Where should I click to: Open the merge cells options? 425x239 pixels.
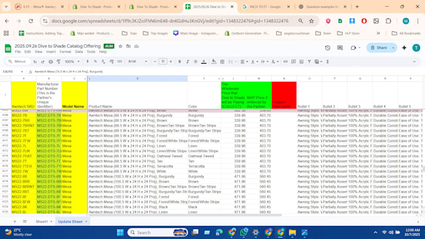tap(232, 62)
